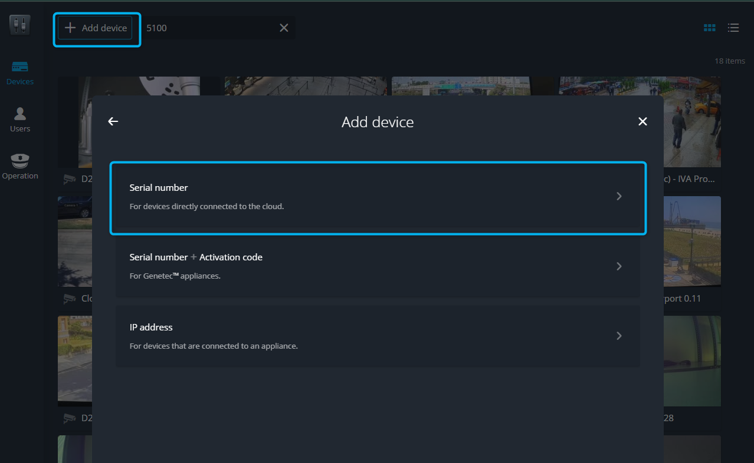Go back in Add device dialog
Image resolution: width=754 pixels, height=463 pixels.
pyautogui.click(x=113, y=121)
